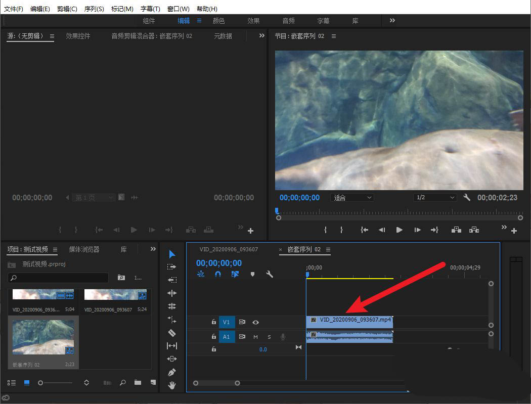Switch to the 颜色 workspace tab
531x404 pixels.
pos(218,20)
